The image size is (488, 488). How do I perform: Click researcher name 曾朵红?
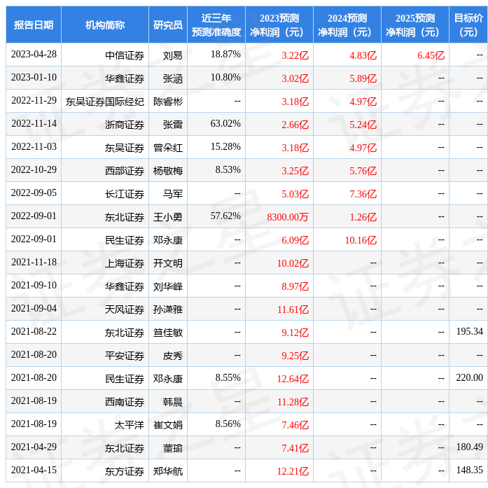168,148
